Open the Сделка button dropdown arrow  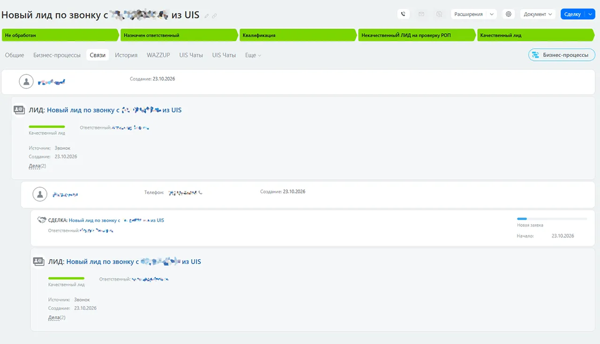tap(590, 14)
